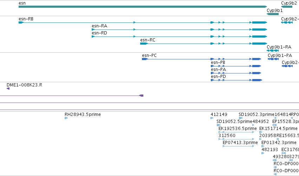Select the SD19052.5prime EST label
The image size is (299, 176).
(x=234, y=122)
